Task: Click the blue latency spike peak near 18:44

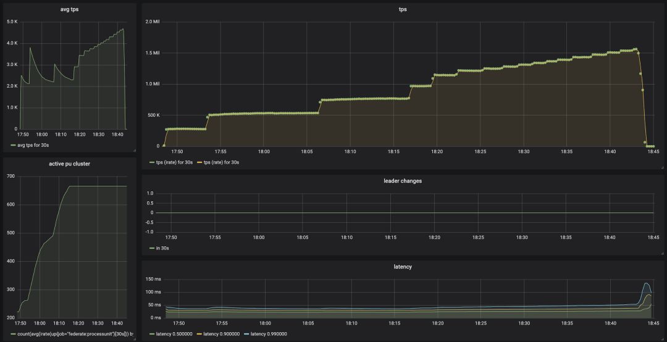Action: coord(647,283)
